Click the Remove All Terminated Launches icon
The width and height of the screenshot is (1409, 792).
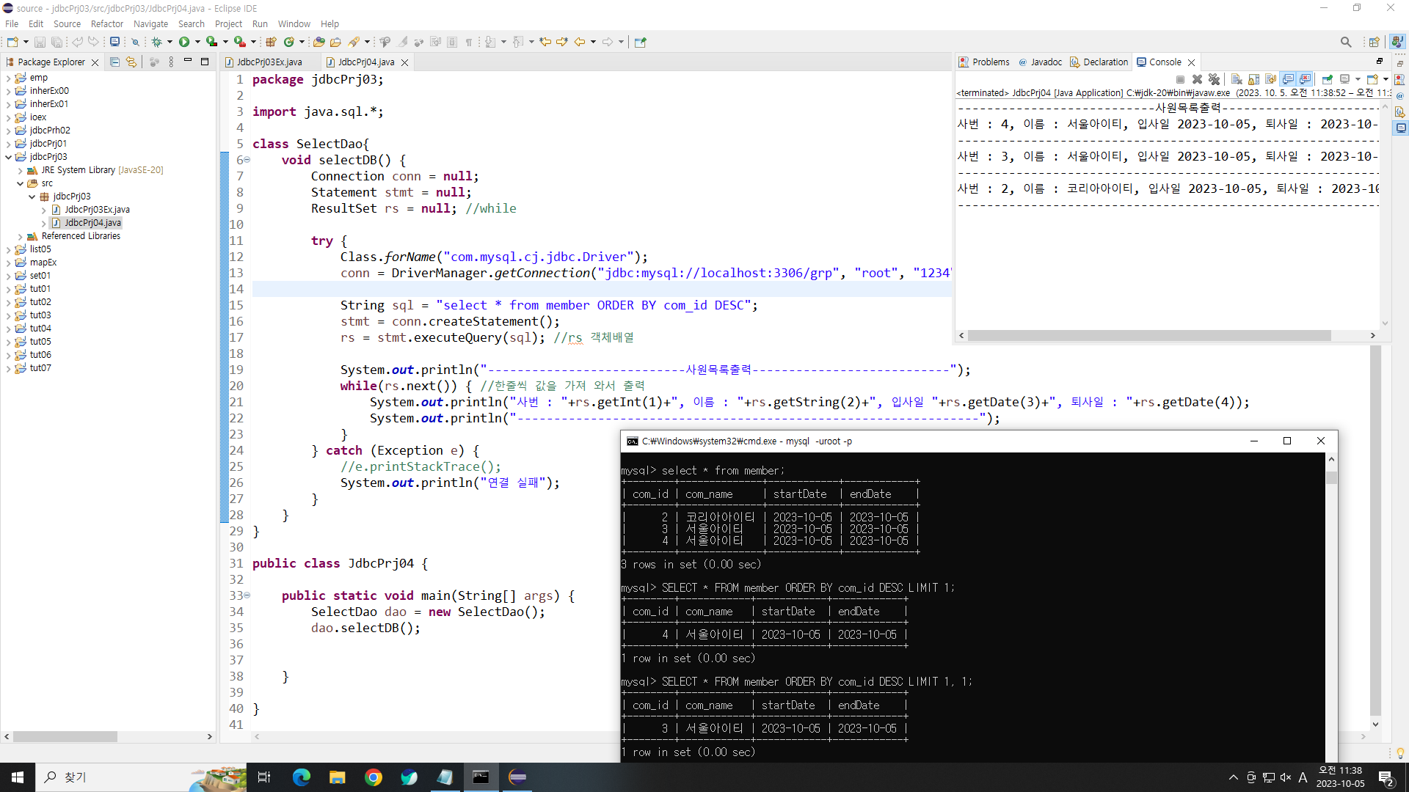click(1214, 79)
